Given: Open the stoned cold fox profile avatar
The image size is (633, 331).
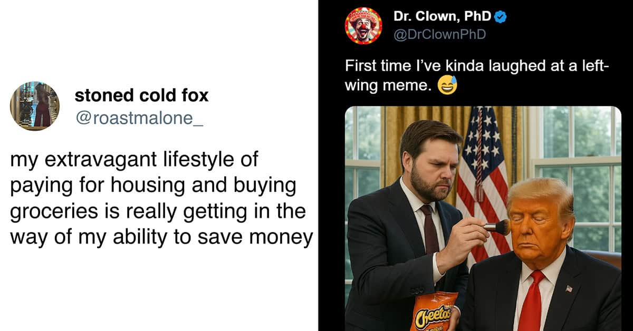Looking at the screenshot, I should pos(34,106).
